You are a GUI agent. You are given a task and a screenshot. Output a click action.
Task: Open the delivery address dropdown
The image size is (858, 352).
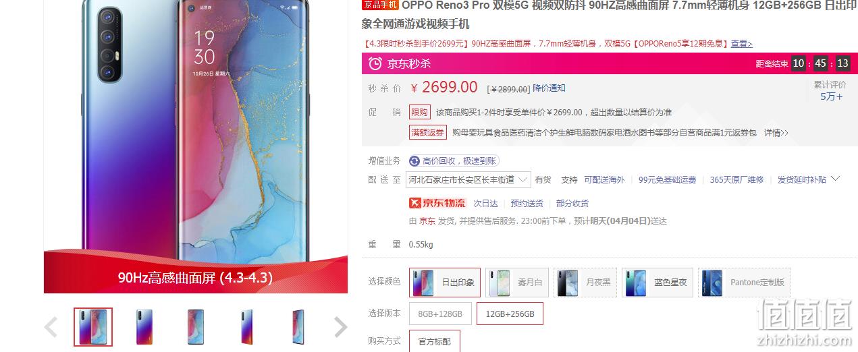pos(468,179)
